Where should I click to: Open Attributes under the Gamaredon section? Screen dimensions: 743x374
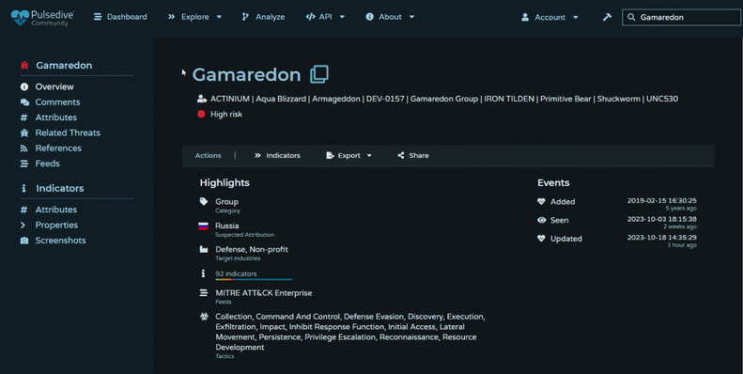pos(56,117)
